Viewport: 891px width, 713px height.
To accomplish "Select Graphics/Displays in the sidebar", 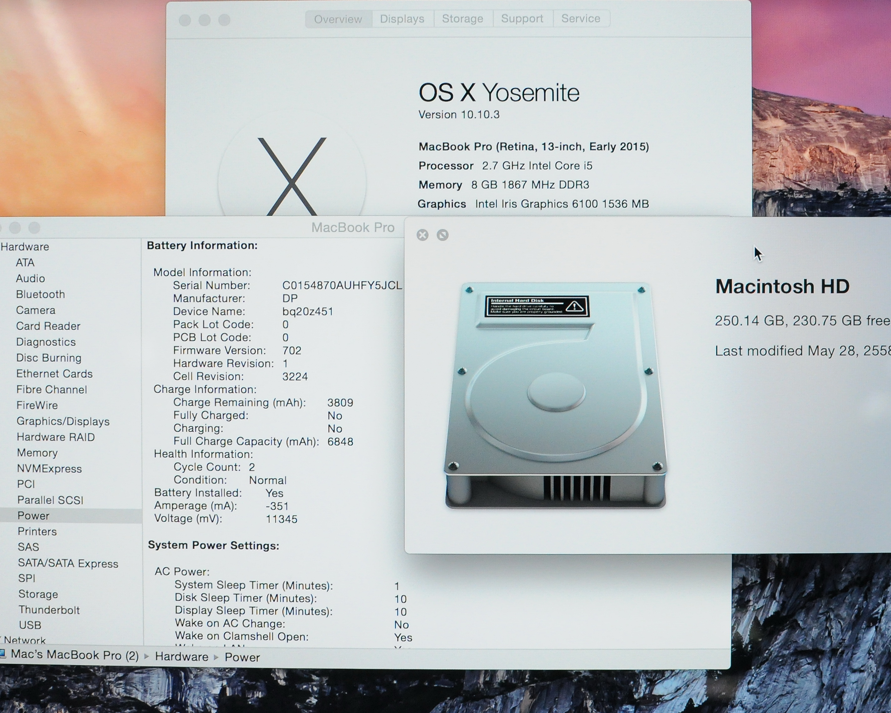I will tap(63, 421).
